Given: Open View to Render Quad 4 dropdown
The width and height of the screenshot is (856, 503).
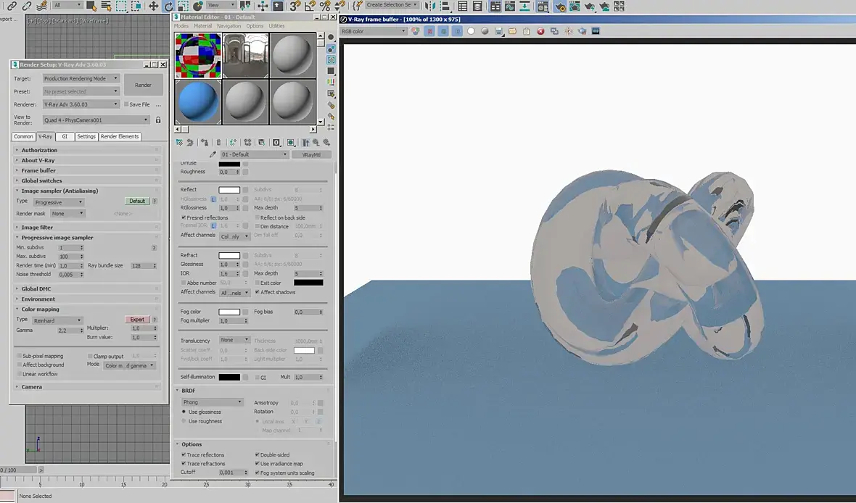Looking at the screenshot, I should pos(96,120).
